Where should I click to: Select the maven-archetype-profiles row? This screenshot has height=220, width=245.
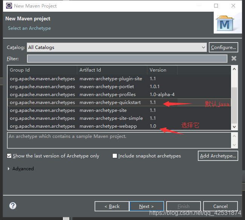(119, 95)
